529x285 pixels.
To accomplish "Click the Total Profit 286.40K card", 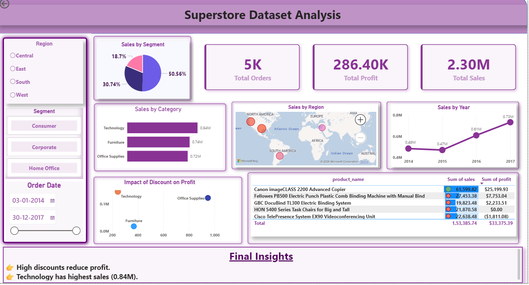I will [x=360, y=67].
